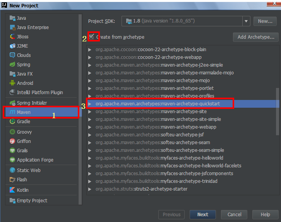Select the J2ME project icon
281x222 pixels.
pos(12,46)
